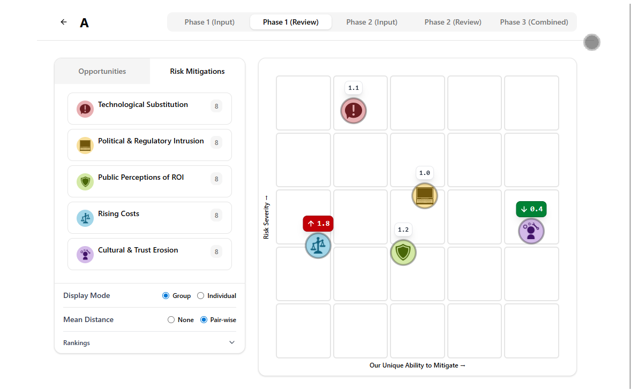Click the Public Perceptions of ROI list icon
This screenshot has width=631, height=390.
85,182
